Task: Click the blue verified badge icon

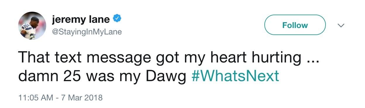Action: pyautogui.click(x=117, y=19)
